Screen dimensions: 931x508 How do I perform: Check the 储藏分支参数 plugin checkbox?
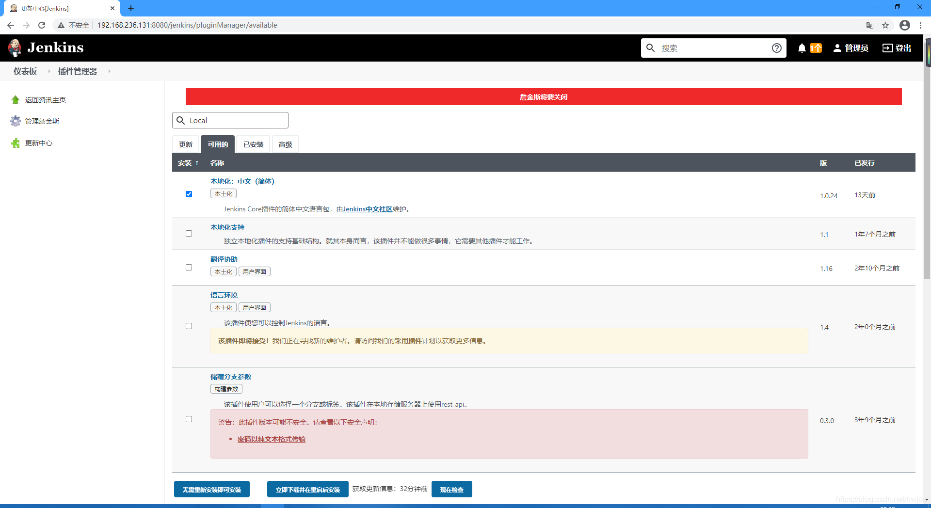pos(189,419)
